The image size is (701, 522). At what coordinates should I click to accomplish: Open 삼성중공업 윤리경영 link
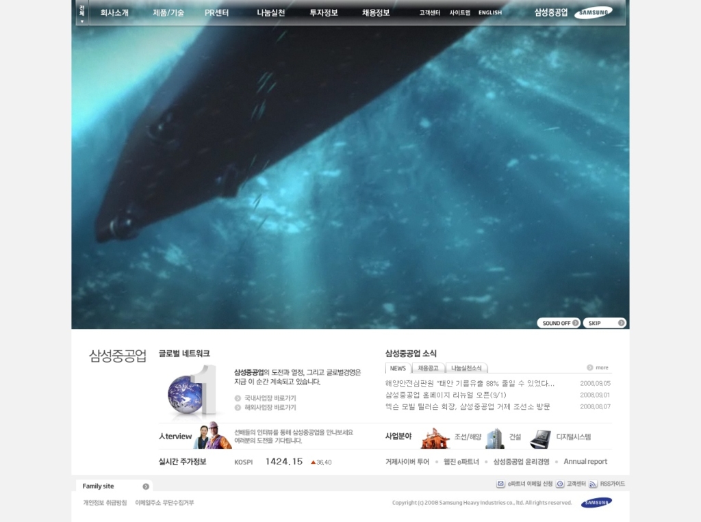pos(521,462)
